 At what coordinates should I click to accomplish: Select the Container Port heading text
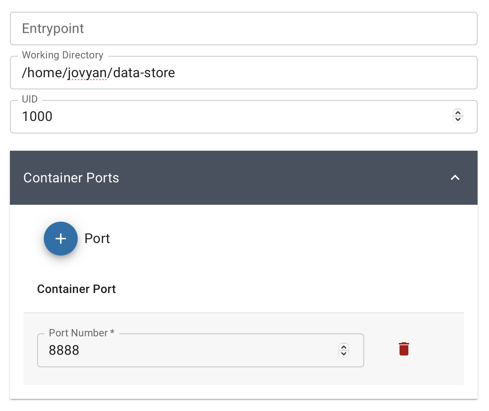pyautogui.click(x=77, y=289)
